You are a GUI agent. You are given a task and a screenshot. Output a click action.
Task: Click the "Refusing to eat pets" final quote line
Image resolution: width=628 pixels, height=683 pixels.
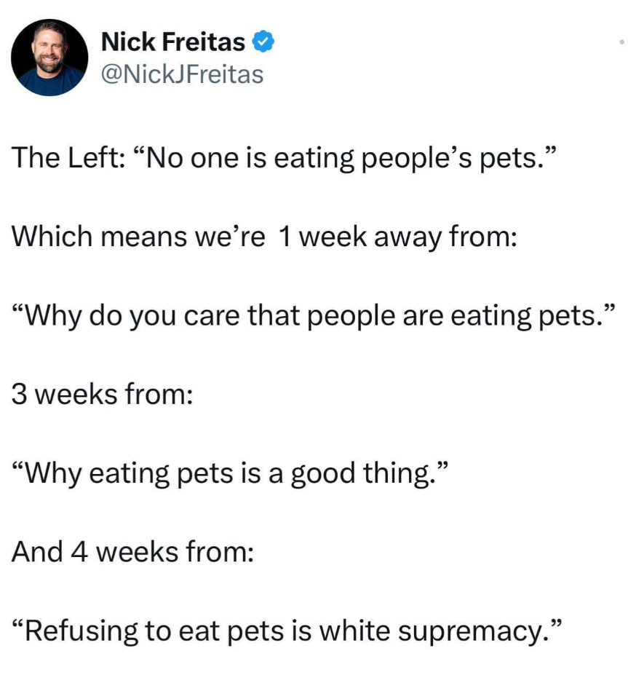(288, 631)
